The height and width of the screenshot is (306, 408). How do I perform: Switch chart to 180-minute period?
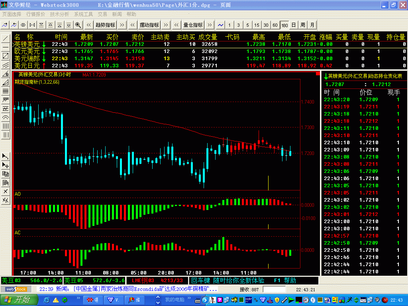tap(284, 25)
